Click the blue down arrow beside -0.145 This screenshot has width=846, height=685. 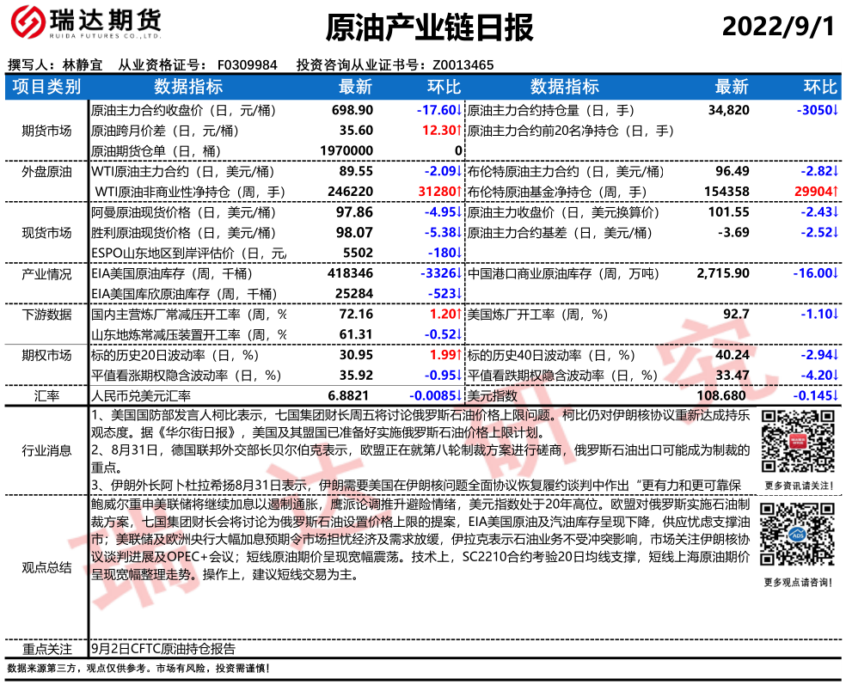click(836, 395)
